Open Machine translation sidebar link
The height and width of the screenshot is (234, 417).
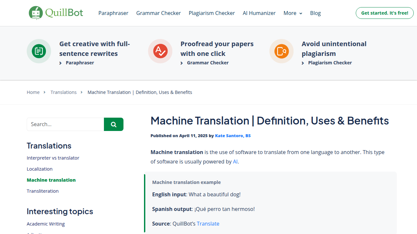click(51, 180)
